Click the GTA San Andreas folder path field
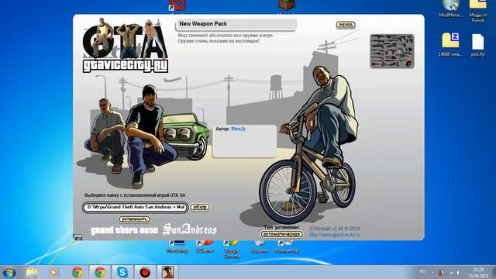 (x=136, y=207)
